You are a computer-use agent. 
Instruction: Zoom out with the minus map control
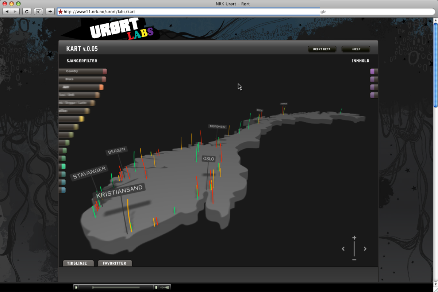(x=354, y=260)
